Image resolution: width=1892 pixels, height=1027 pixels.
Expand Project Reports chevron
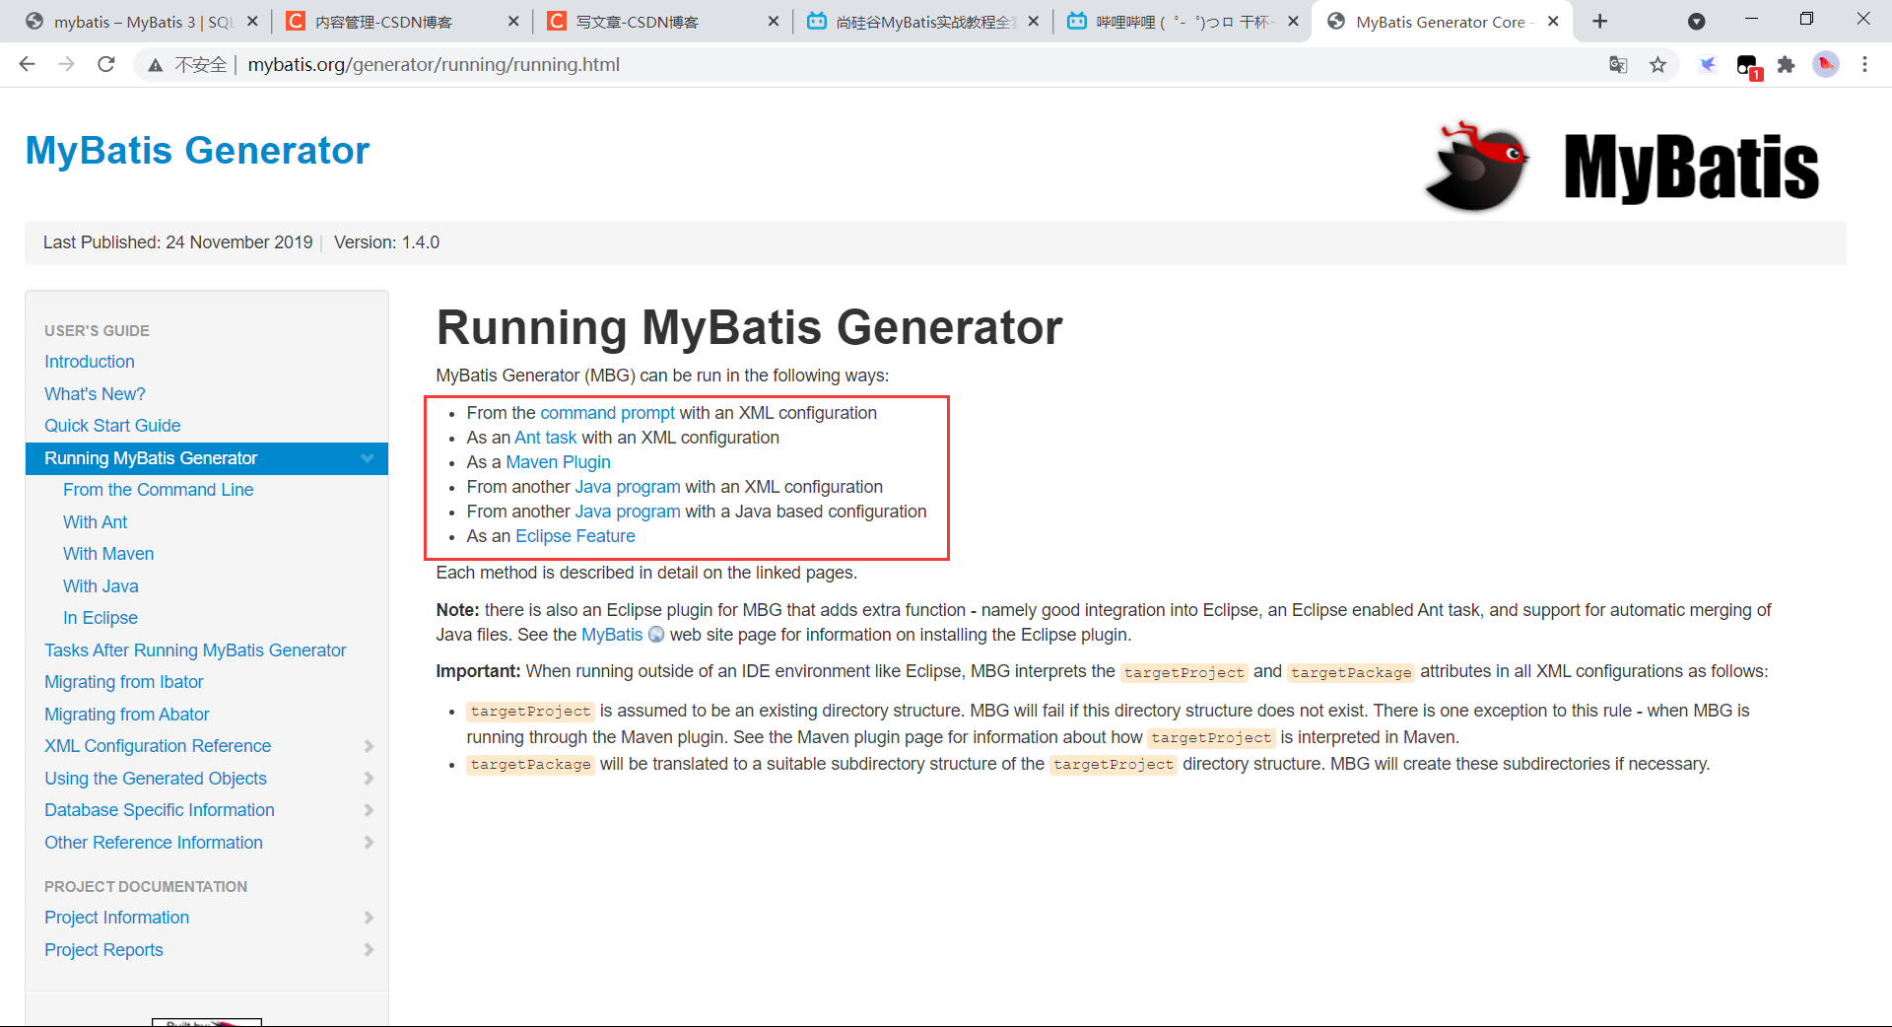[369, 950]
